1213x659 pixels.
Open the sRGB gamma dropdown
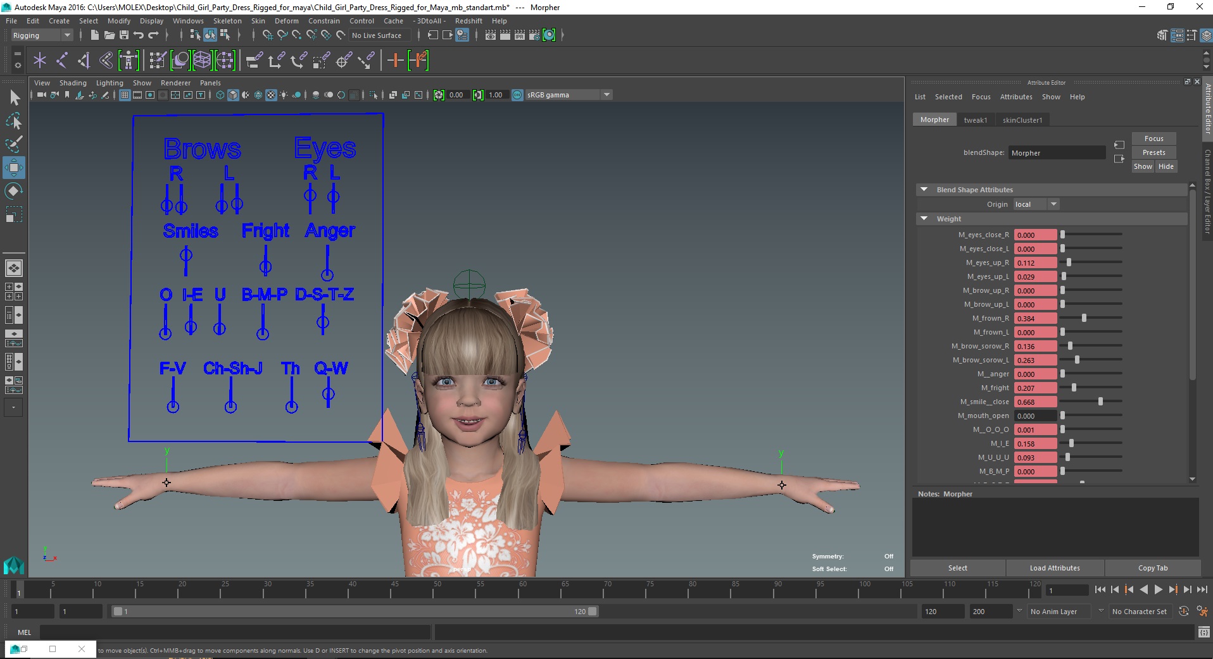click(x=569, y=95)
